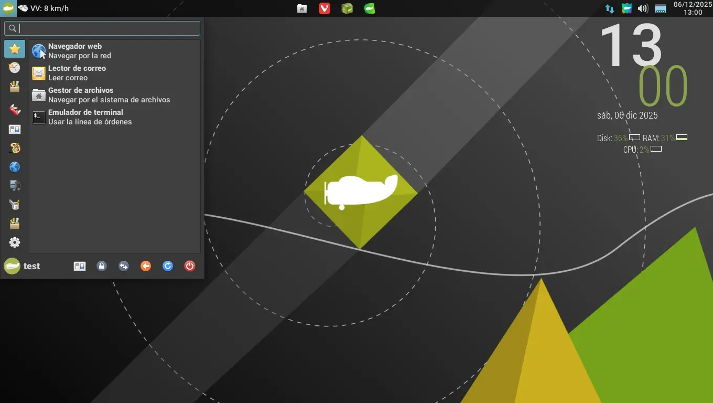Launch the file manager from top panel

302,8
